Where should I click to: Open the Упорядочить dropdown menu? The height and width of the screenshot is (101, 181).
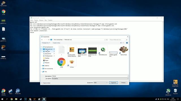tap(46, 43)
